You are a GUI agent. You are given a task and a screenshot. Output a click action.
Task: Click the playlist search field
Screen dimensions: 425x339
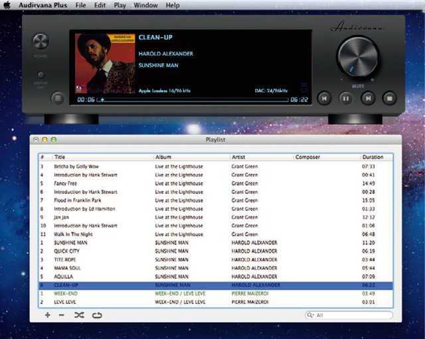pos(353,315)
